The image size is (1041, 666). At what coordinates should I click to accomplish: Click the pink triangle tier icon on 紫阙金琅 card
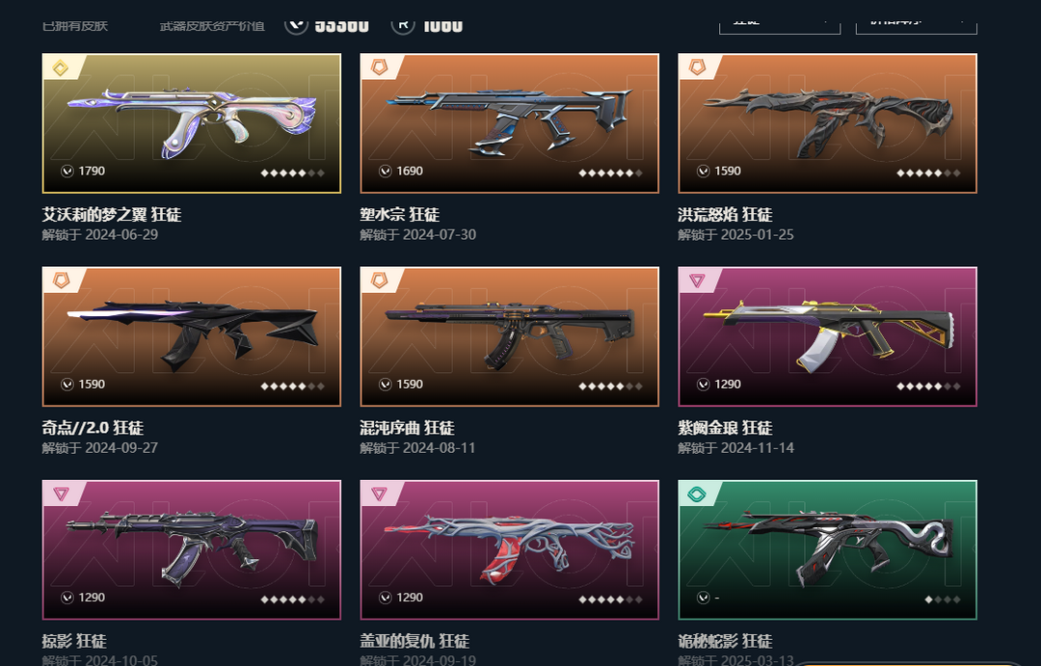[x=697, y=280]
